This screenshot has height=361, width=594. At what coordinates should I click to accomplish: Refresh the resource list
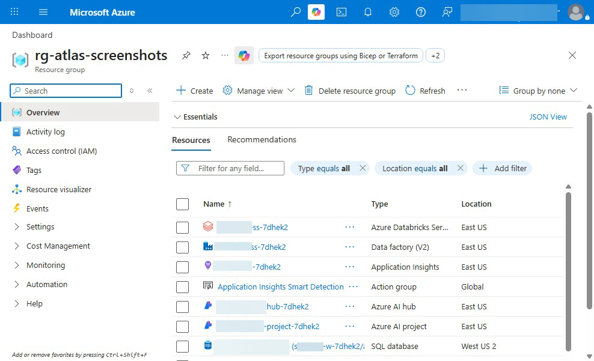(425, 91)
